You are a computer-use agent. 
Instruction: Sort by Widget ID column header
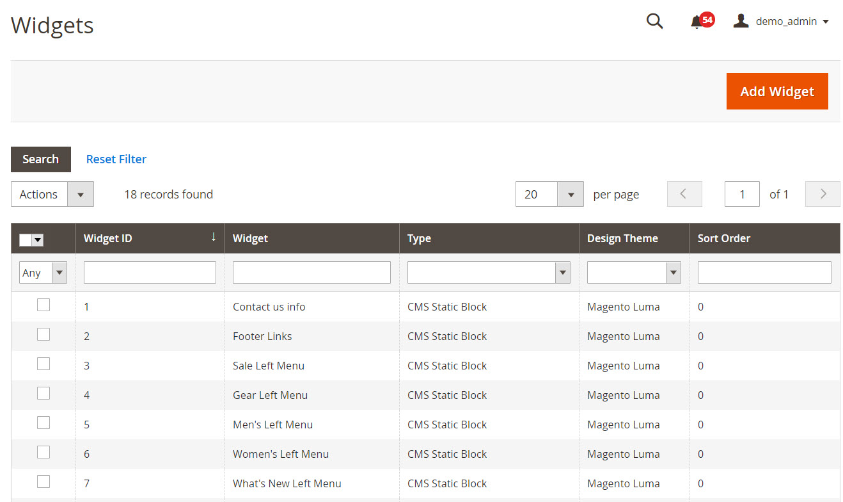pos(150,238)
